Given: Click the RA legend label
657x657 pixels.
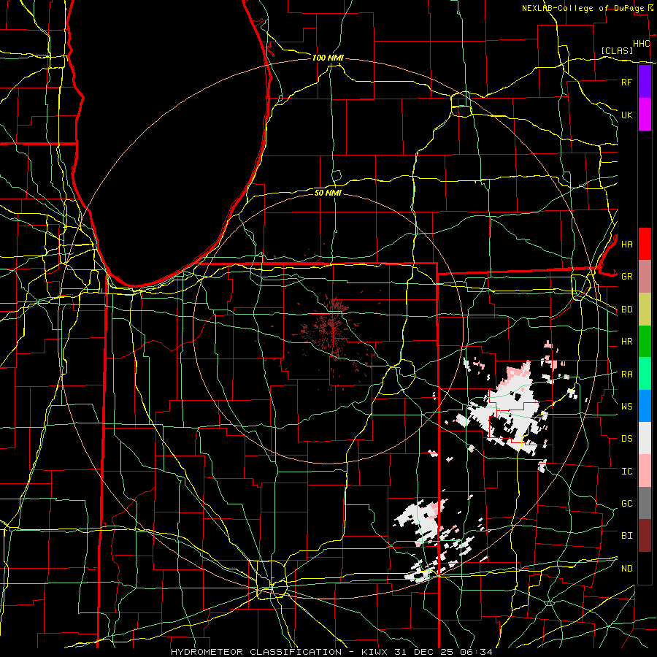Looking at the screenshot, I should point(626,374).
